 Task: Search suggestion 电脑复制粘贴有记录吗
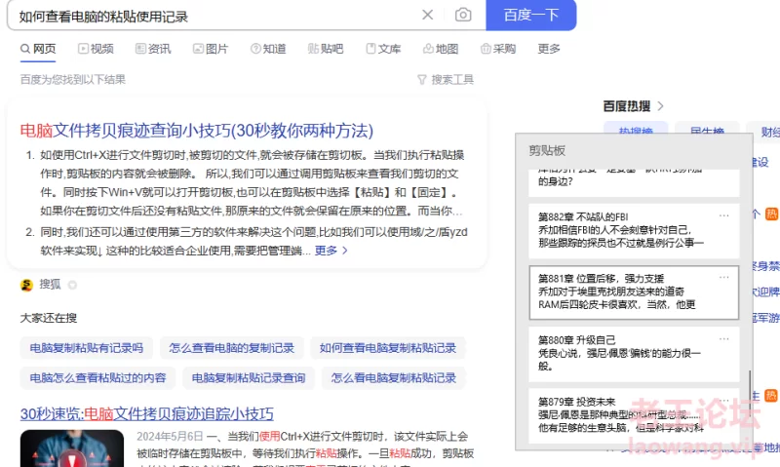coord(86,348)
